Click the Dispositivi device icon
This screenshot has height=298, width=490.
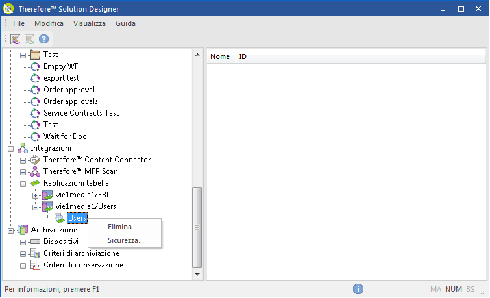coord(35,242)
